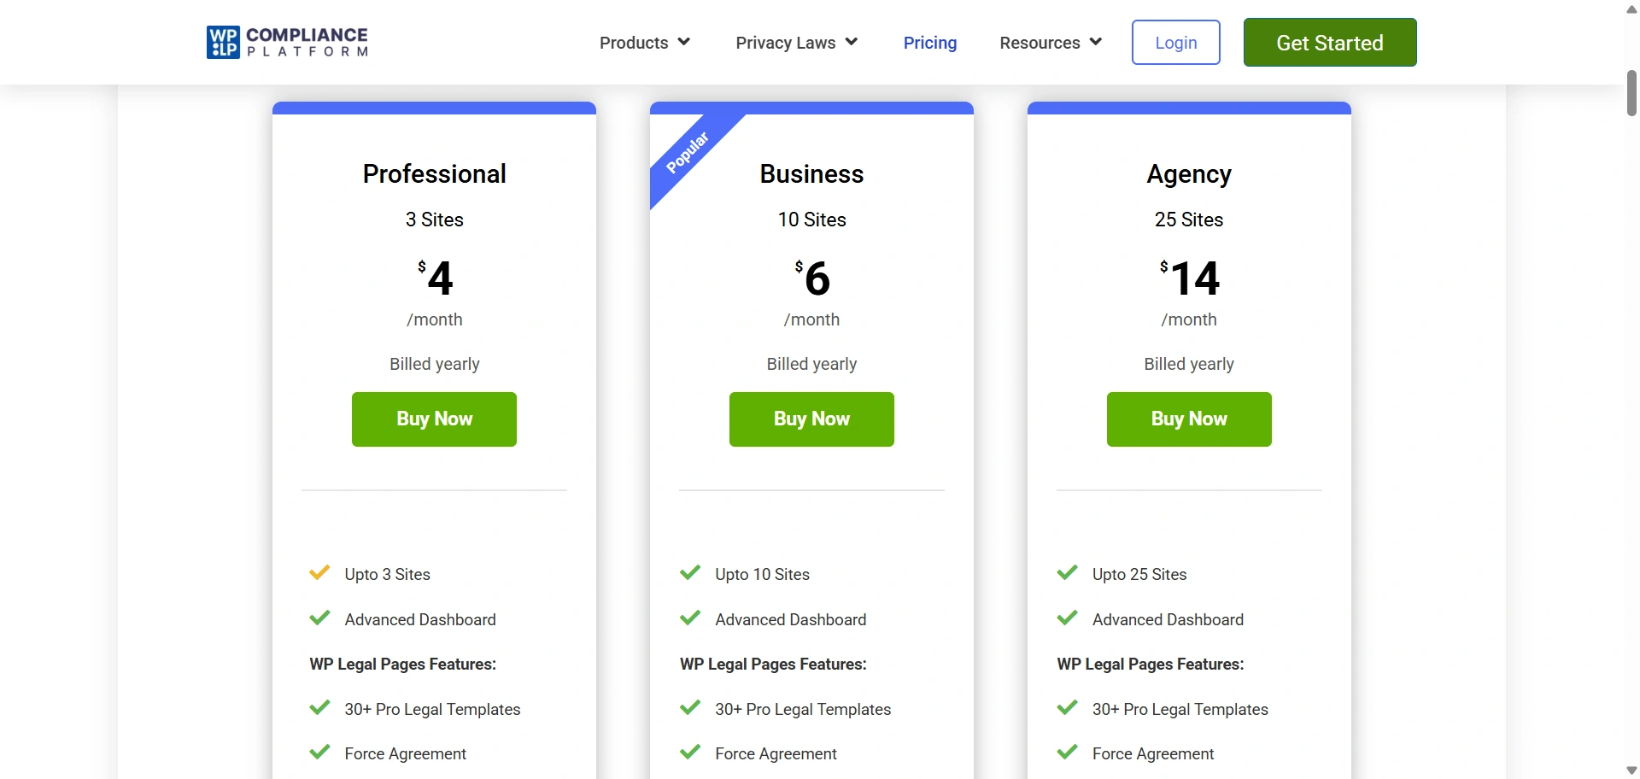This screenshot has height=779, width=1640.
Task: Click the checkmark beside Upto 10 Sites
Action: (x=690, y=573)
